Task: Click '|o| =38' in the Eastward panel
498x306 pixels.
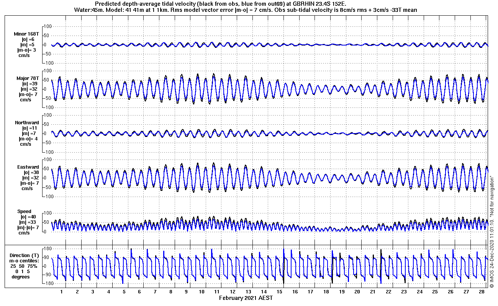Action: (29, 173)
